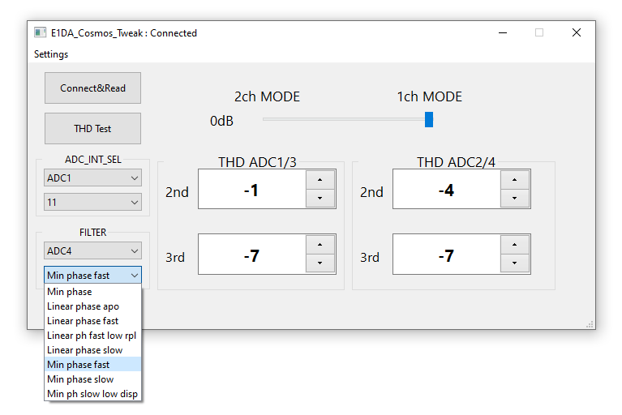Increase THD ADC2/4 3rd harmonic value
This screenshot has width=622, height=415.
(515, 244)
